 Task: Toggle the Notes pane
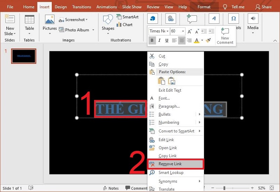(111, 188)
